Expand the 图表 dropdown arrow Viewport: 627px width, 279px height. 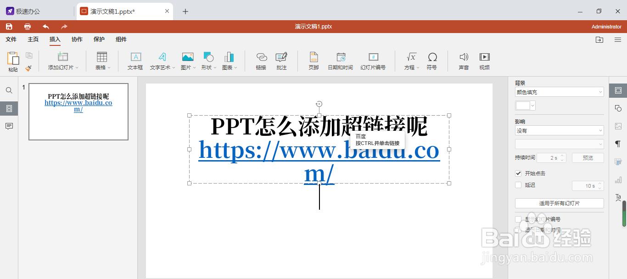coord(235,67)
